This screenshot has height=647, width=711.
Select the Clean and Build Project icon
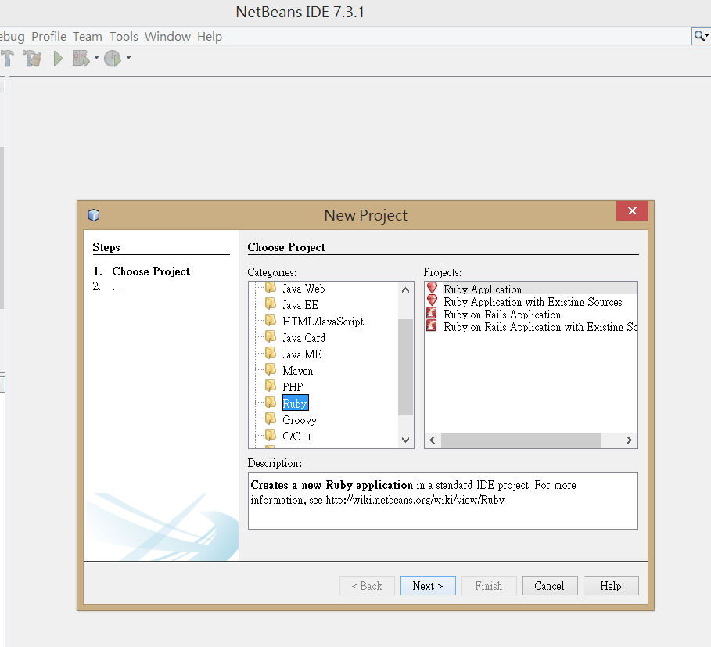31,58
